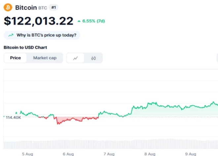The height and width of the screenshot is (156, 218).
Task: Click the trending arrow icon in BTC question
Action: click(x=11, y=35)
